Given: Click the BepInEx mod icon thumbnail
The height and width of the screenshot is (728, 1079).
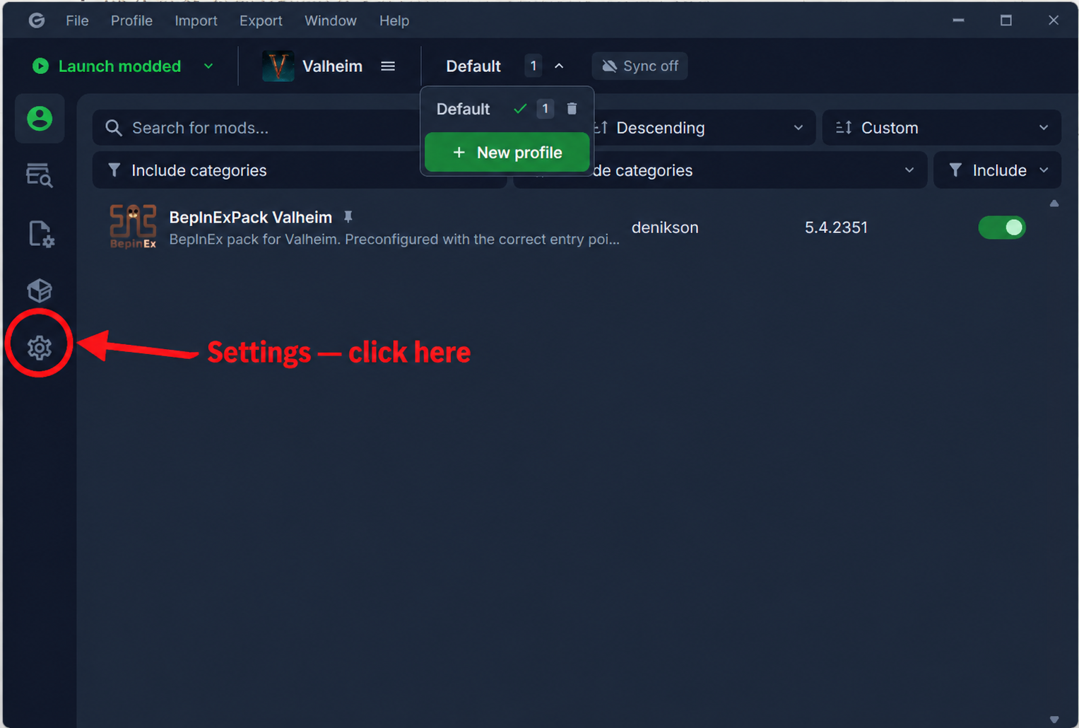Looking at the screenshot, I should 133,227.
